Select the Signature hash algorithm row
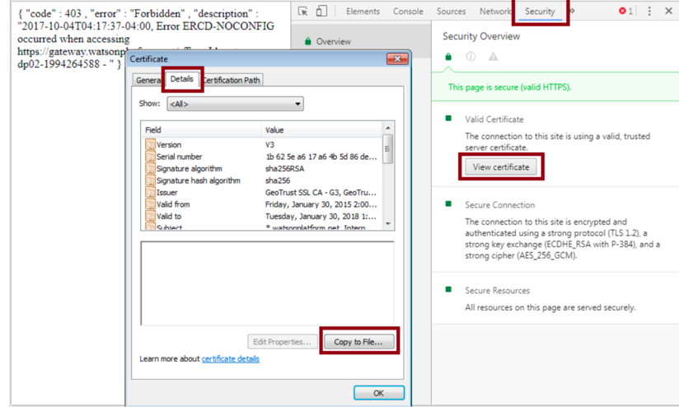 tap(262, 180)
